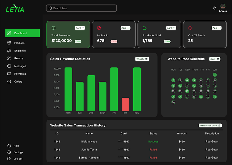Image resolution: width=232 pixels, height=165 pixels.
Task: Click the notification bell icon
Action: (x=215, y=8)
